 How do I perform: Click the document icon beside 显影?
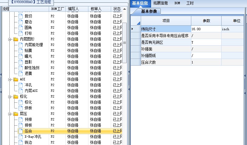[21, 62]
